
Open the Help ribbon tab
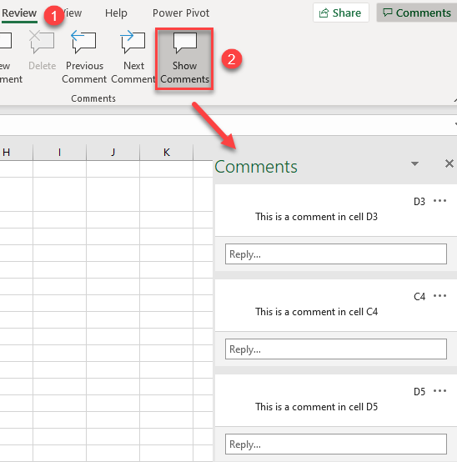[116, 13]
